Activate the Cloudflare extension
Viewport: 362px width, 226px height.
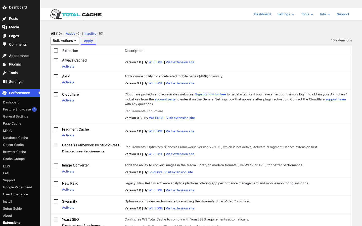(68, 100)
